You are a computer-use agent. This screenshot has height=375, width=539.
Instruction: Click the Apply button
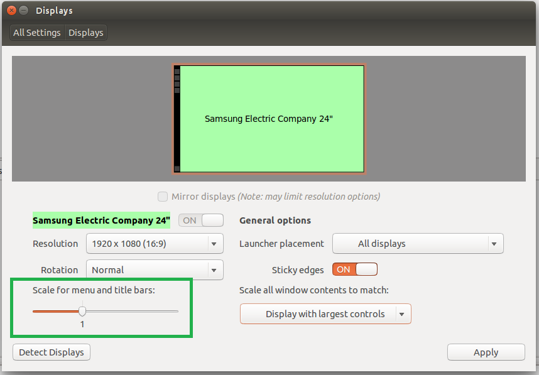pos(486,352)
